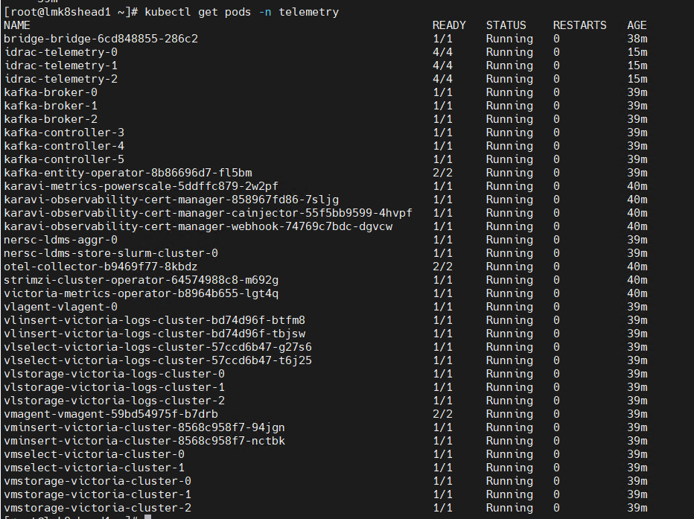Select pod name bridge-bridge-6cd848855-286c2

pos(101,39)
